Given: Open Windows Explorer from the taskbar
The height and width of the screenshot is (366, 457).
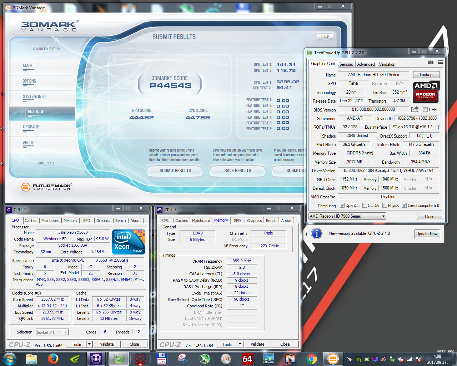Looking at the screenshot, I should pyautogui.click(x=31, y=358).
